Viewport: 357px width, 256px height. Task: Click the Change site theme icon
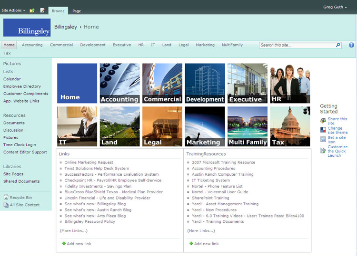coord(323,130)
